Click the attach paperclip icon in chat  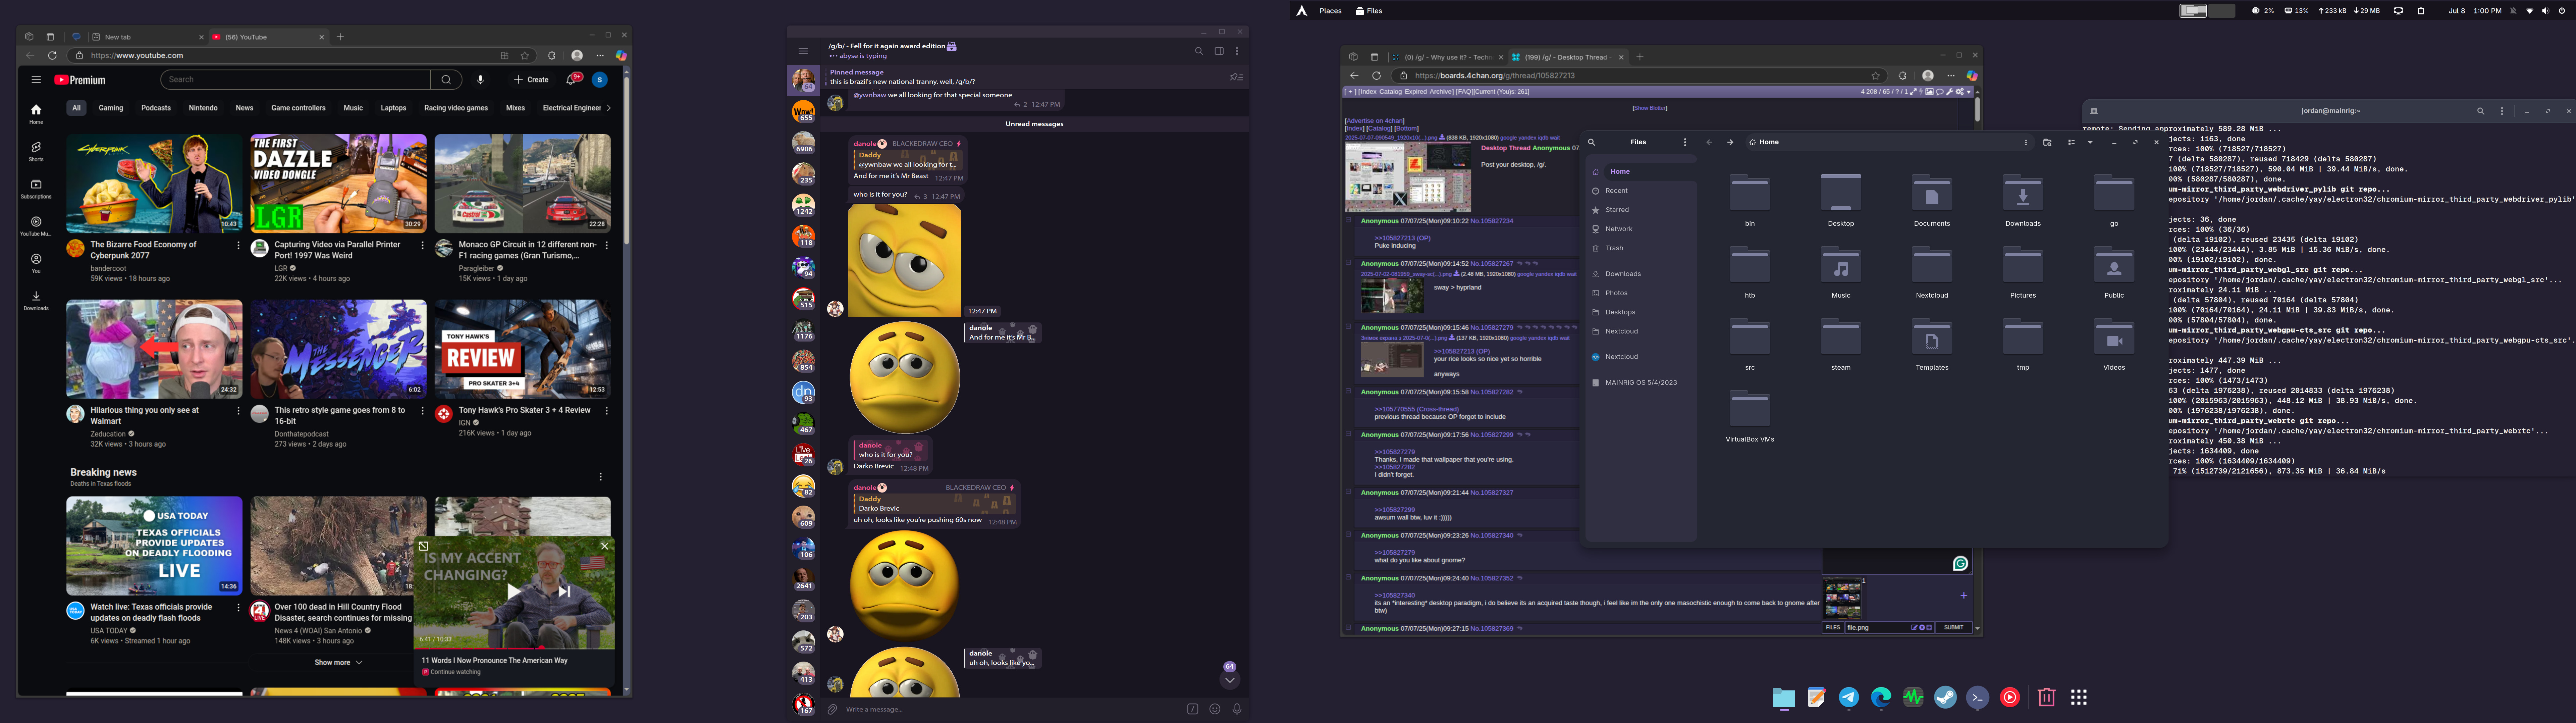tap(832, 709)
